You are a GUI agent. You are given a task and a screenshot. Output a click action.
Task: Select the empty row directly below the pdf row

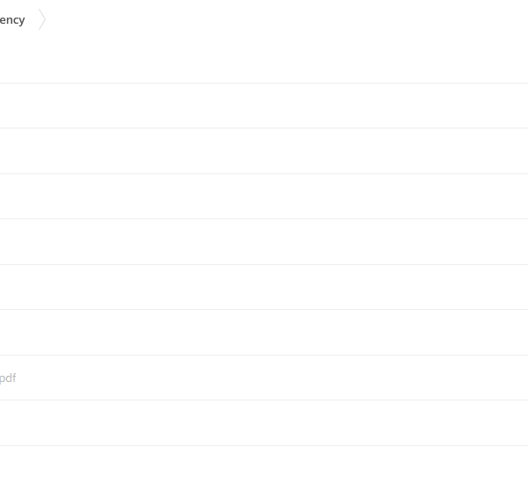264,423
